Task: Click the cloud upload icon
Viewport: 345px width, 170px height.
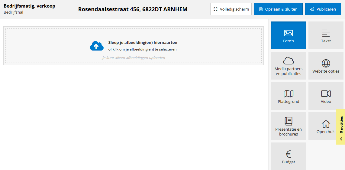Action: pos(97,46)
